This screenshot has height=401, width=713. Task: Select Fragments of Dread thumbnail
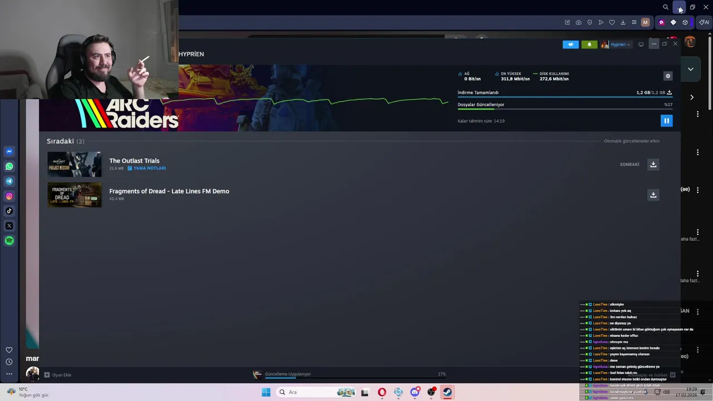[74, 194]
